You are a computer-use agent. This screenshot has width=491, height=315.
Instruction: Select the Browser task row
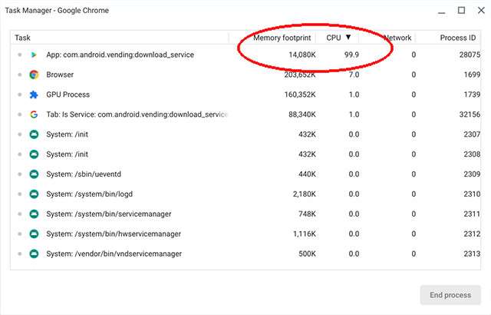pyautogui.click(x=245, y=75)
